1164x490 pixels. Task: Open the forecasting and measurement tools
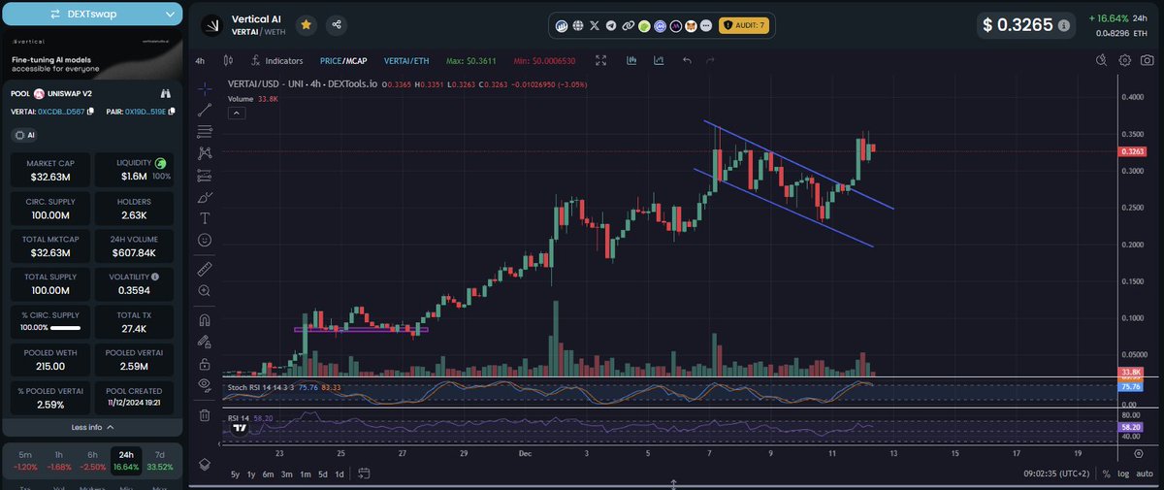click(x=205, y=176)
